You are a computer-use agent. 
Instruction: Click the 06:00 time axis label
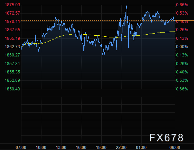175,148
